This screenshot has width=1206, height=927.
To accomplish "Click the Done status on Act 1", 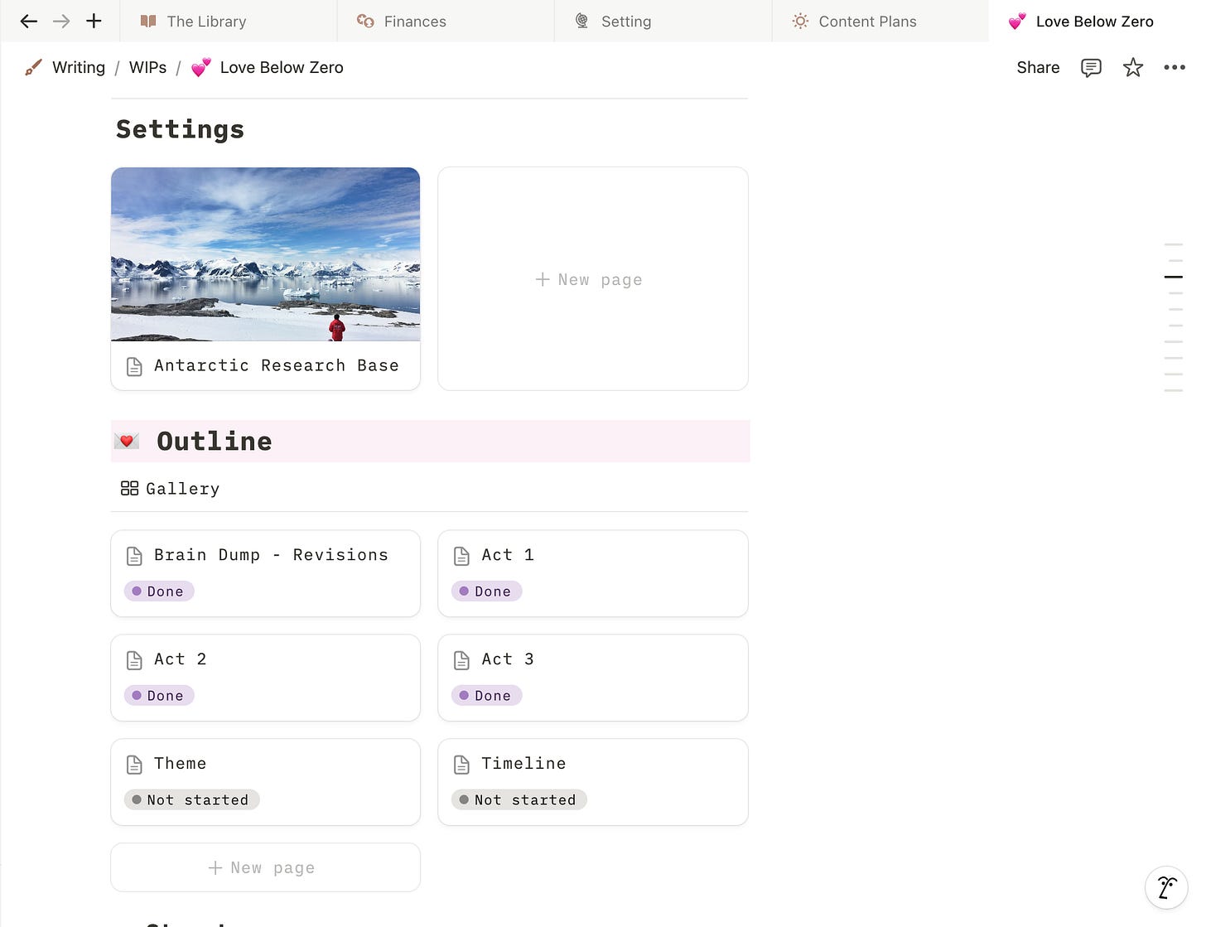I will coord(486,591).
